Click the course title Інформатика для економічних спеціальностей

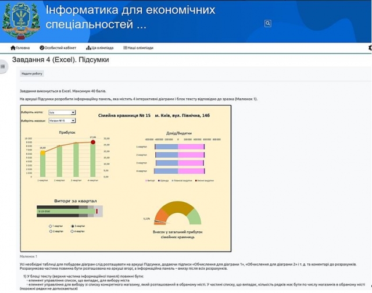[130, 17]
